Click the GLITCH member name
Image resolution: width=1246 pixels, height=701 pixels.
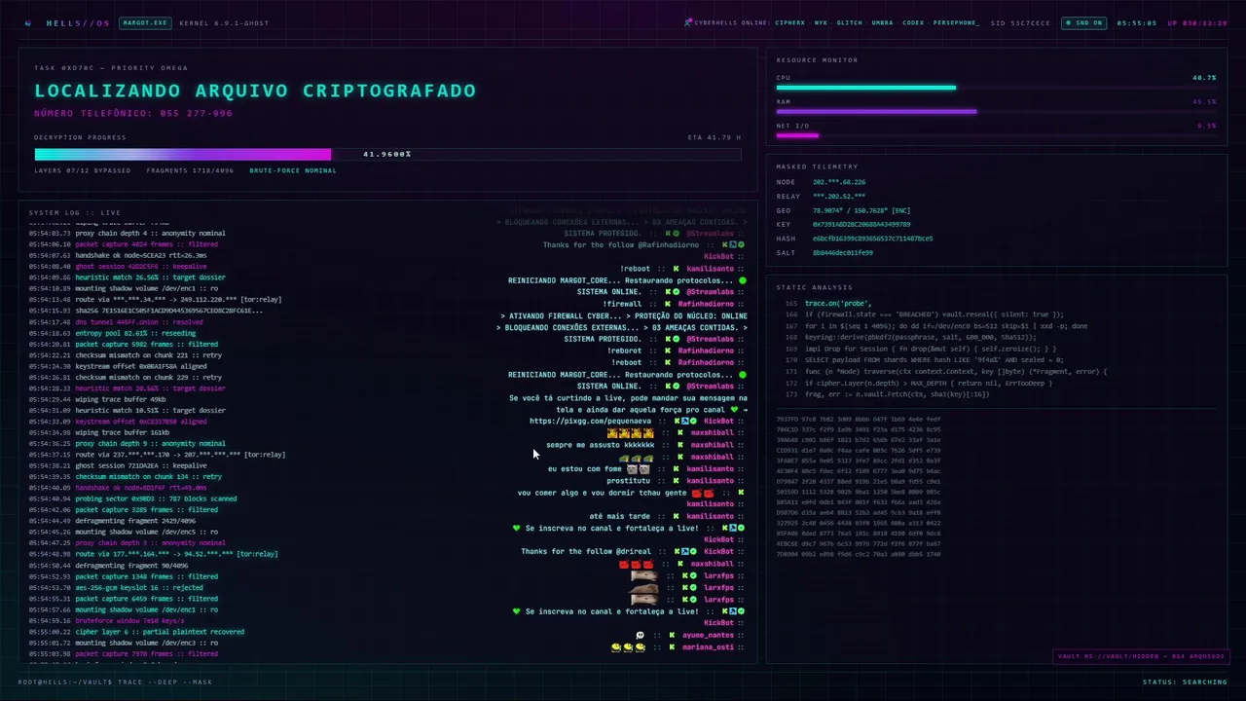pos(849,22)
